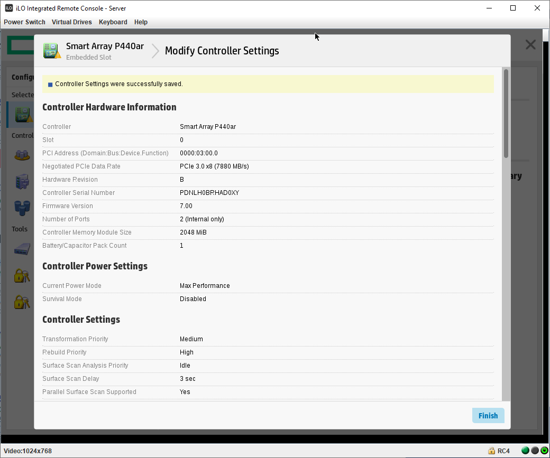Click the Finish button

pos(488,416)
